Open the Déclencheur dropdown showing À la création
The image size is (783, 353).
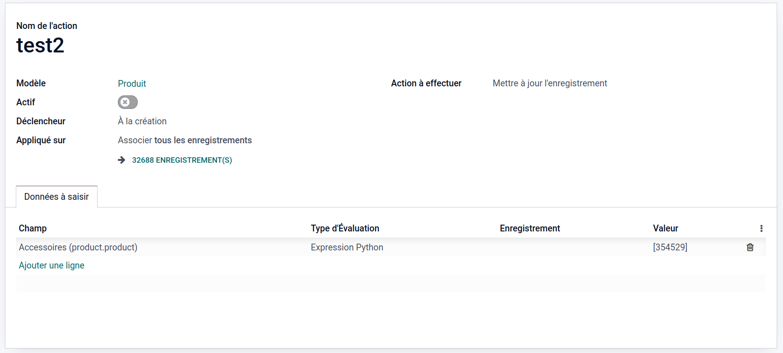coord(142,121)
